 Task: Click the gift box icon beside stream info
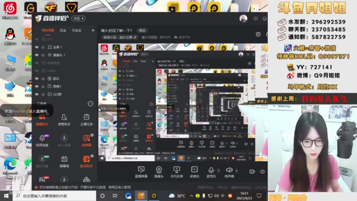point(258,34)
